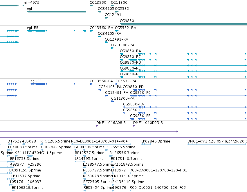Select the EK091155.5prime EST label
This screenshot has height=192, width=247.
pos(25,171)
